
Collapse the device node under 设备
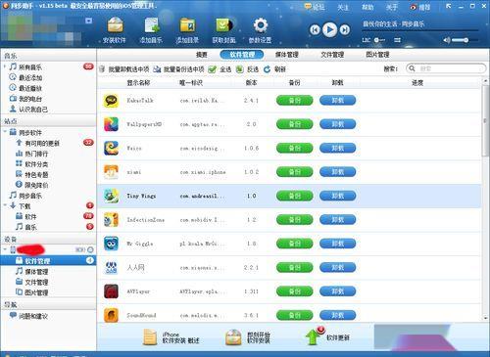[5, 249]
